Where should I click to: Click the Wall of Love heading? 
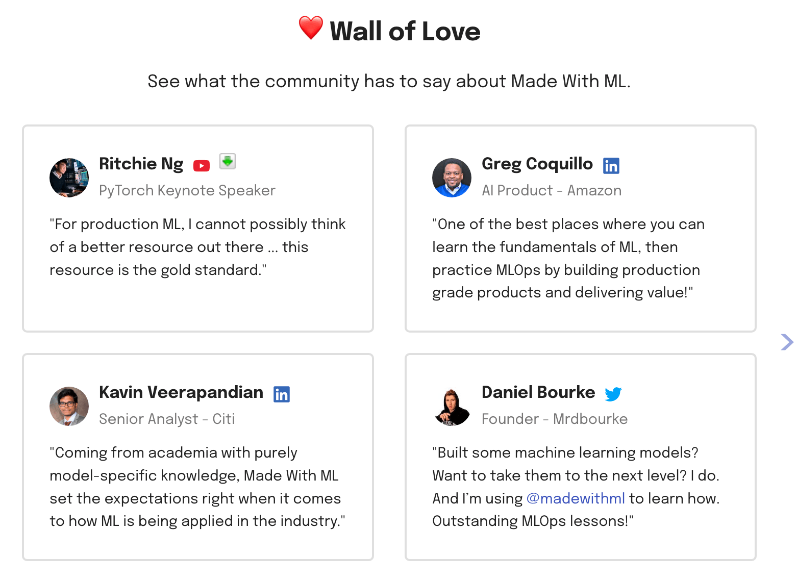[x=405, y=31]
